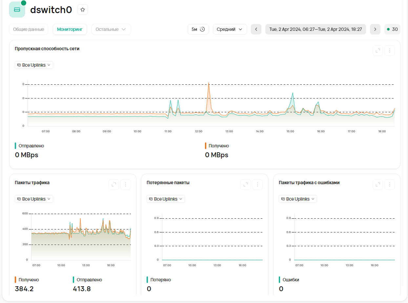Expand the traffic packets chart to fullscreen

tap(114, 184)
